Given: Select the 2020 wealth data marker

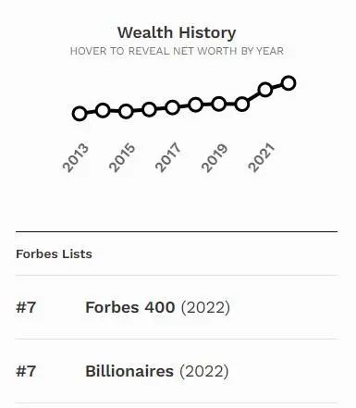Looking at the screenshot, I should tap(242, 105).
